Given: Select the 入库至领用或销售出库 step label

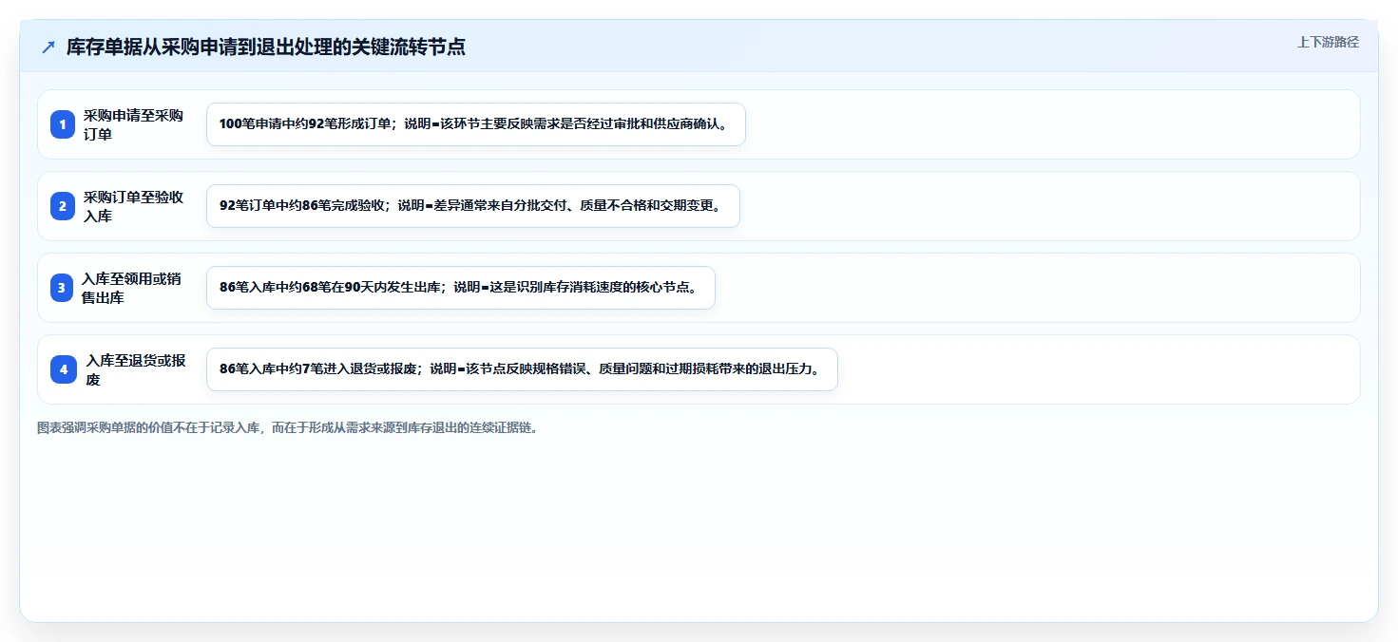Looking at the screenshot, I should tap(131, 288).
